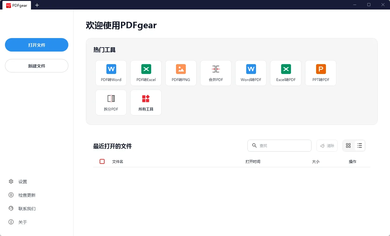This screenshot has height=236, width=390.
Task: Minimize the PDFgear window
Action: [x=355, y=5]
